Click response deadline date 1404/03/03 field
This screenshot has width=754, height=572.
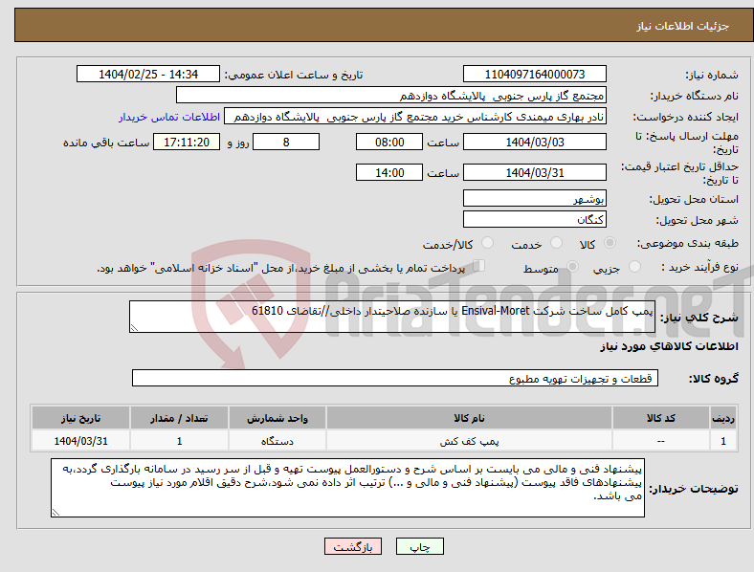coord(534,142)
